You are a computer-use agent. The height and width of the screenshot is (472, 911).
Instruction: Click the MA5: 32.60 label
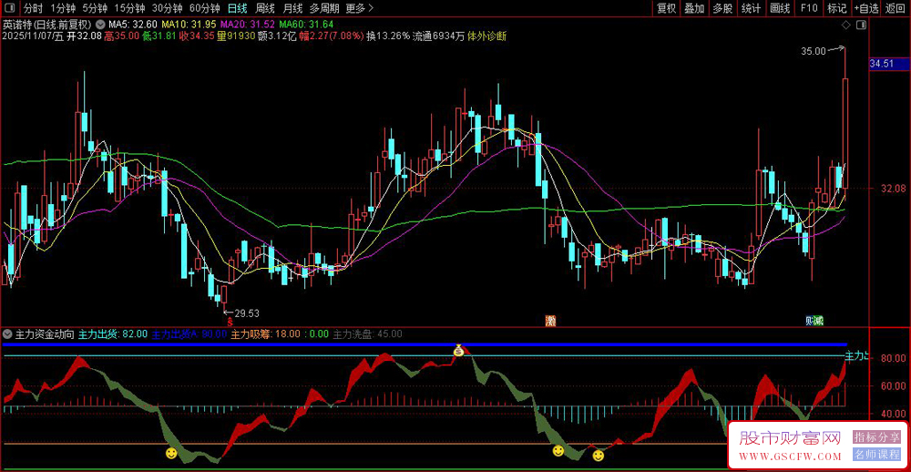click(x=134, y=25)
